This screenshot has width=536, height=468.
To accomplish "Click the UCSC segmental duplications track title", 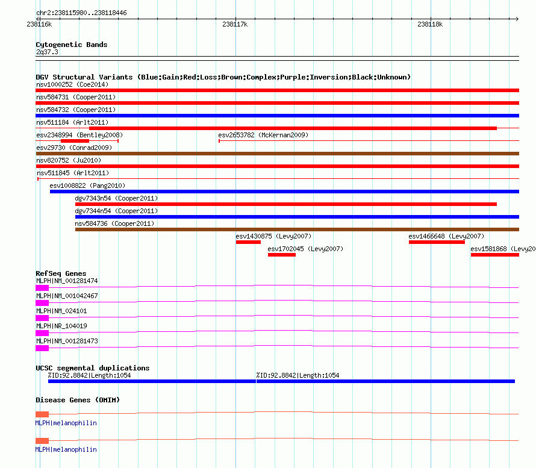I will [93, 368].
